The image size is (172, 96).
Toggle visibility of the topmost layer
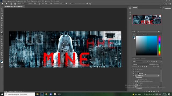(x=133, y=69)
